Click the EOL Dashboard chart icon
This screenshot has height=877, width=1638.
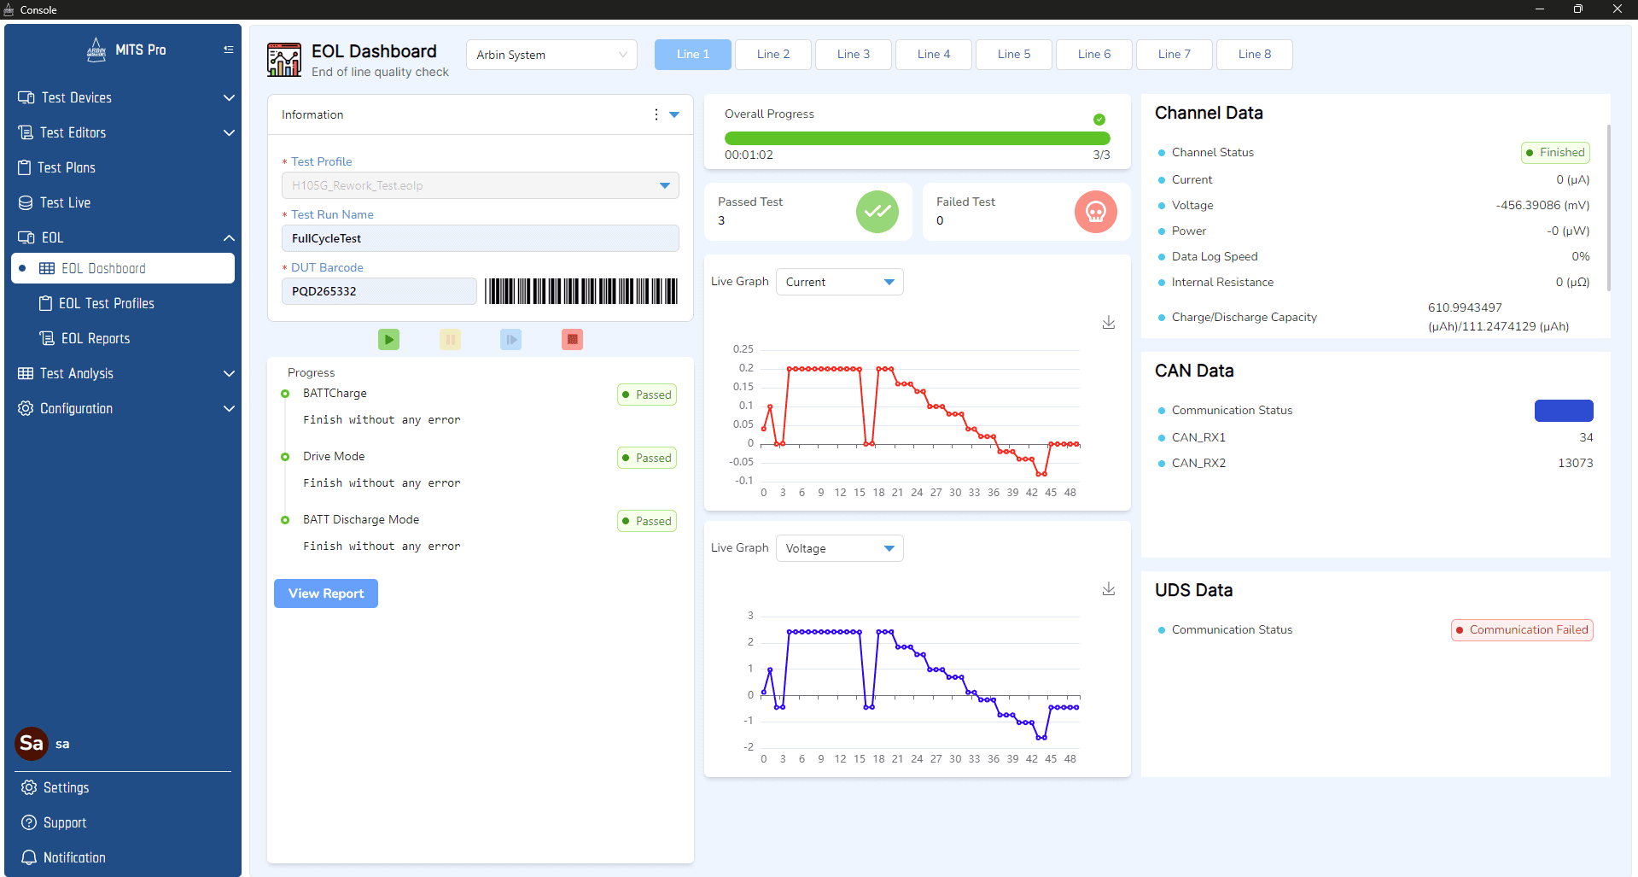tap(284, 60)
